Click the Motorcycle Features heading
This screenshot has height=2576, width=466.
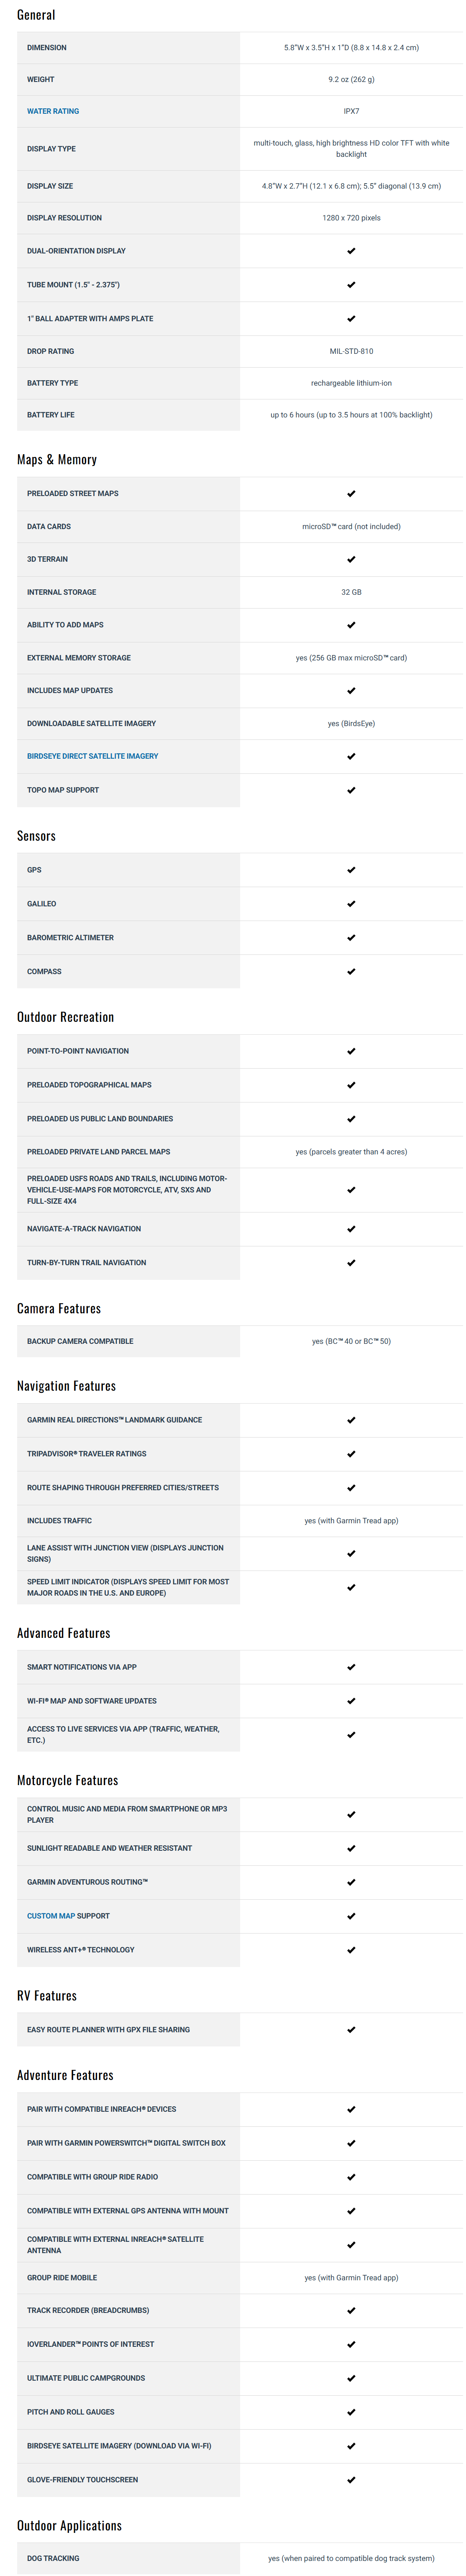pos(67,1780)
